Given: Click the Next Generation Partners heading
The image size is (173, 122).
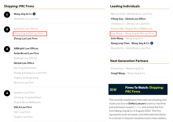Looking at the screenshot, I should pyautogui.click(x=129, y=61).
